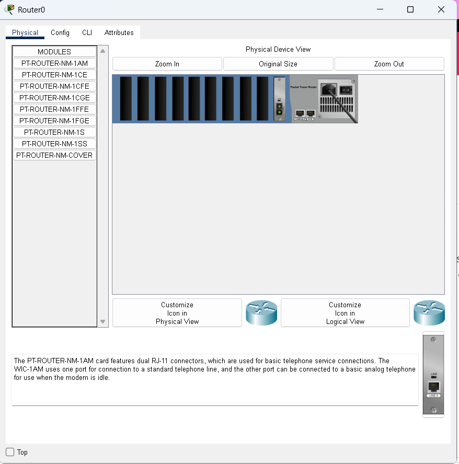Image resolution: width=459 pixels, height=464 pixels.
Task: Select the PT-ROUTER-NM-1S serial module
Action: click(54, 132)
